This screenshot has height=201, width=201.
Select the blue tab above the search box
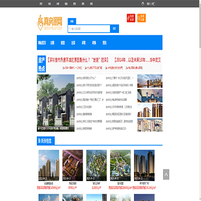(72, 21)
